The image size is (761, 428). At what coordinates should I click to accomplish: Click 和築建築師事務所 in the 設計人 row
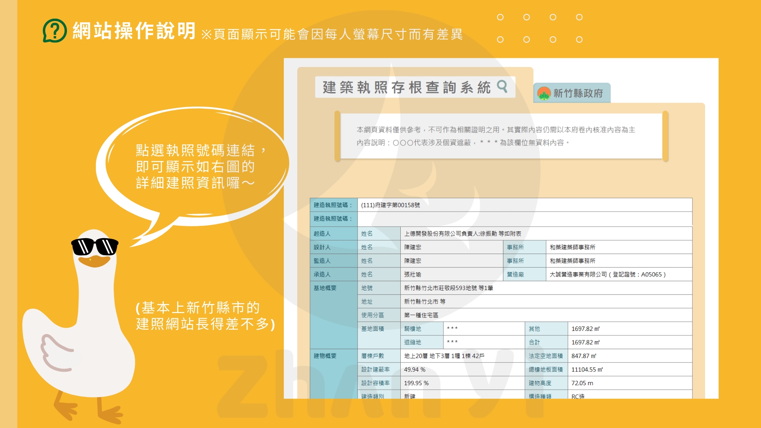tap(572, 247)
